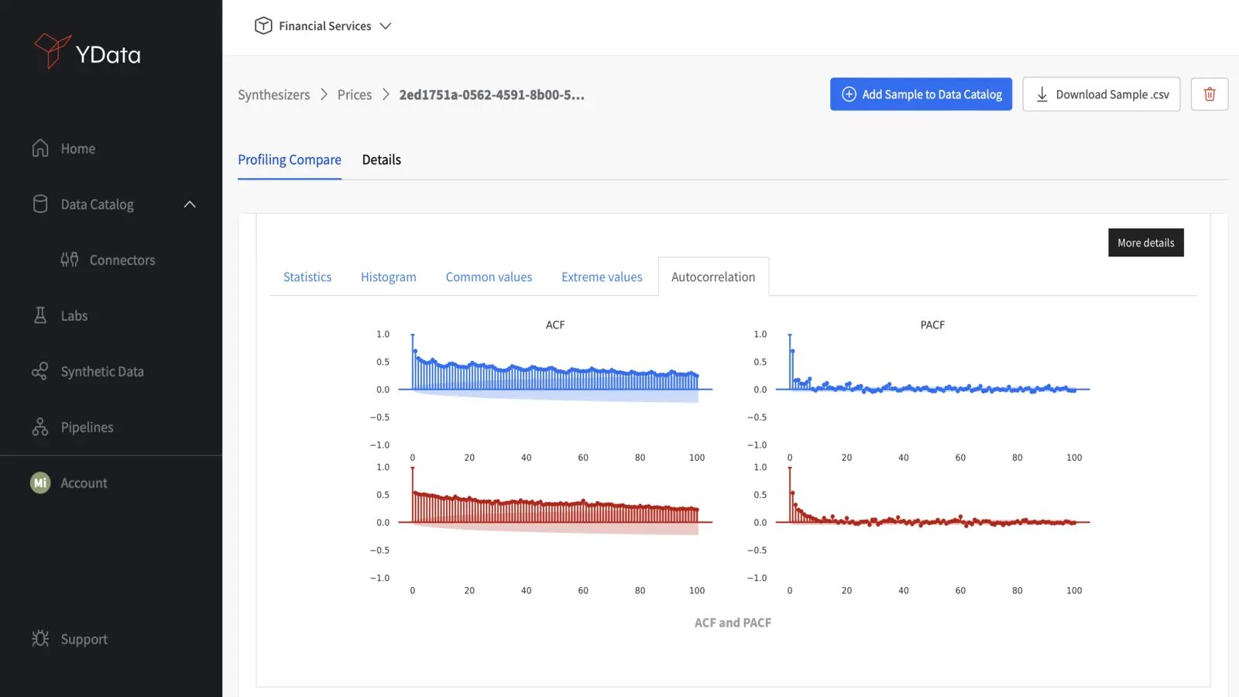This screenshot has height=697, width=1239.
Task: Click the plus icon on Add Sample button
Action: click(849, 94)
